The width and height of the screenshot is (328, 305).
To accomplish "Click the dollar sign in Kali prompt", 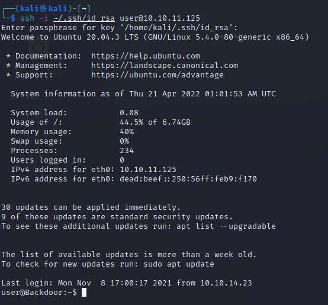I will click(x=13, y=18).
